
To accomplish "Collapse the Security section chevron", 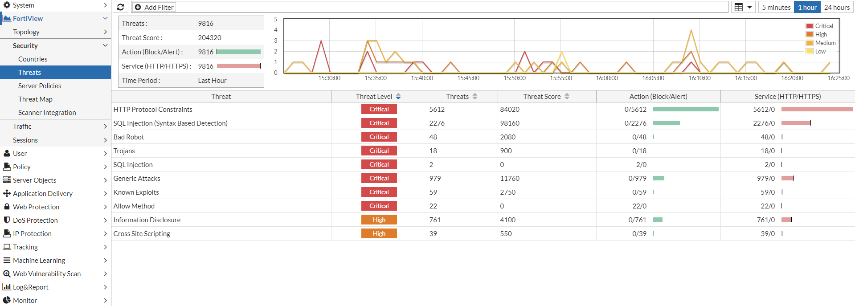I will click(x=105, y=45).
